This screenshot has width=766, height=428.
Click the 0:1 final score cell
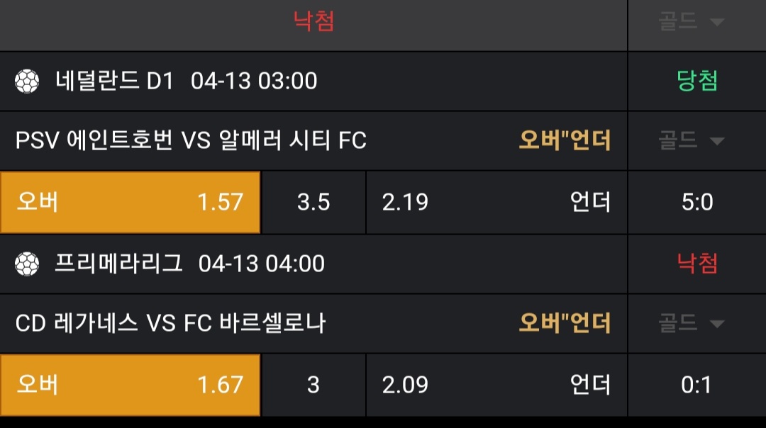(x=696, y=385)
